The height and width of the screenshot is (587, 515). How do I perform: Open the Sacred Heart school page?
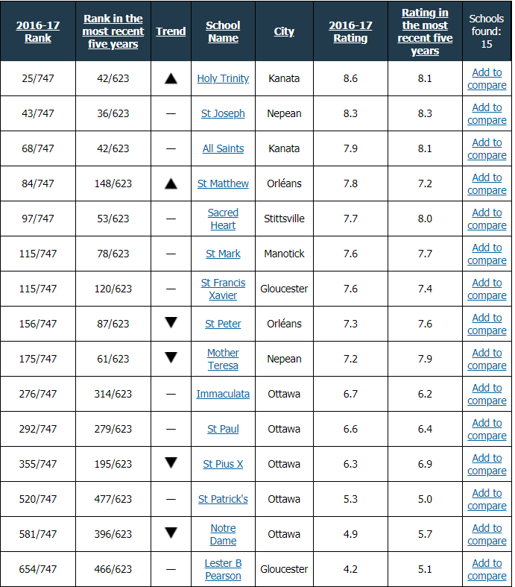[223, 219]
